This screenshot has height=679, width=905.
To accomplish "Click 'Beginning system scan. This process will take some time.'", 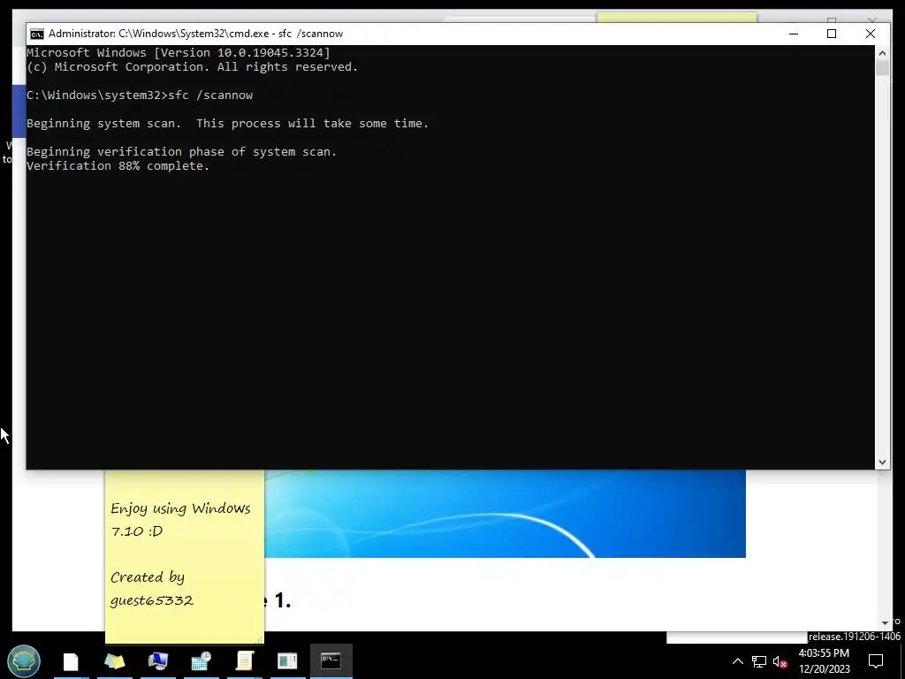I will point(227,124).
